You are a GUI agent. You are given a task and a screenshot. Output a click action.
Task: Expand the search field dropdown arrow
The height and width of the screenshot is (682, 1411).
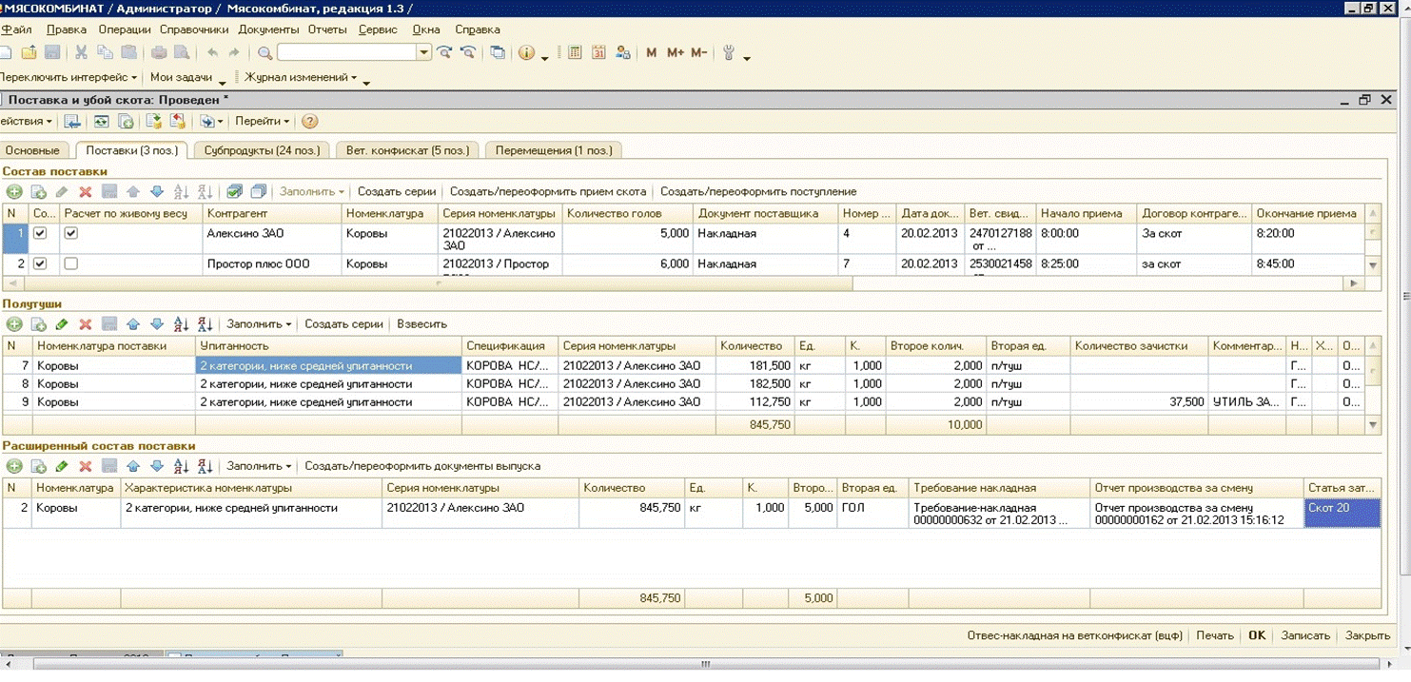(x=424, y=53)
